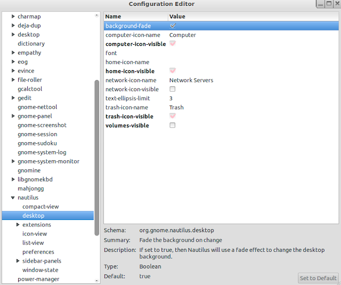Select gnomine in the tree
Image resolution: width=341 pixels, height=285 pixels.
[29, 170]
